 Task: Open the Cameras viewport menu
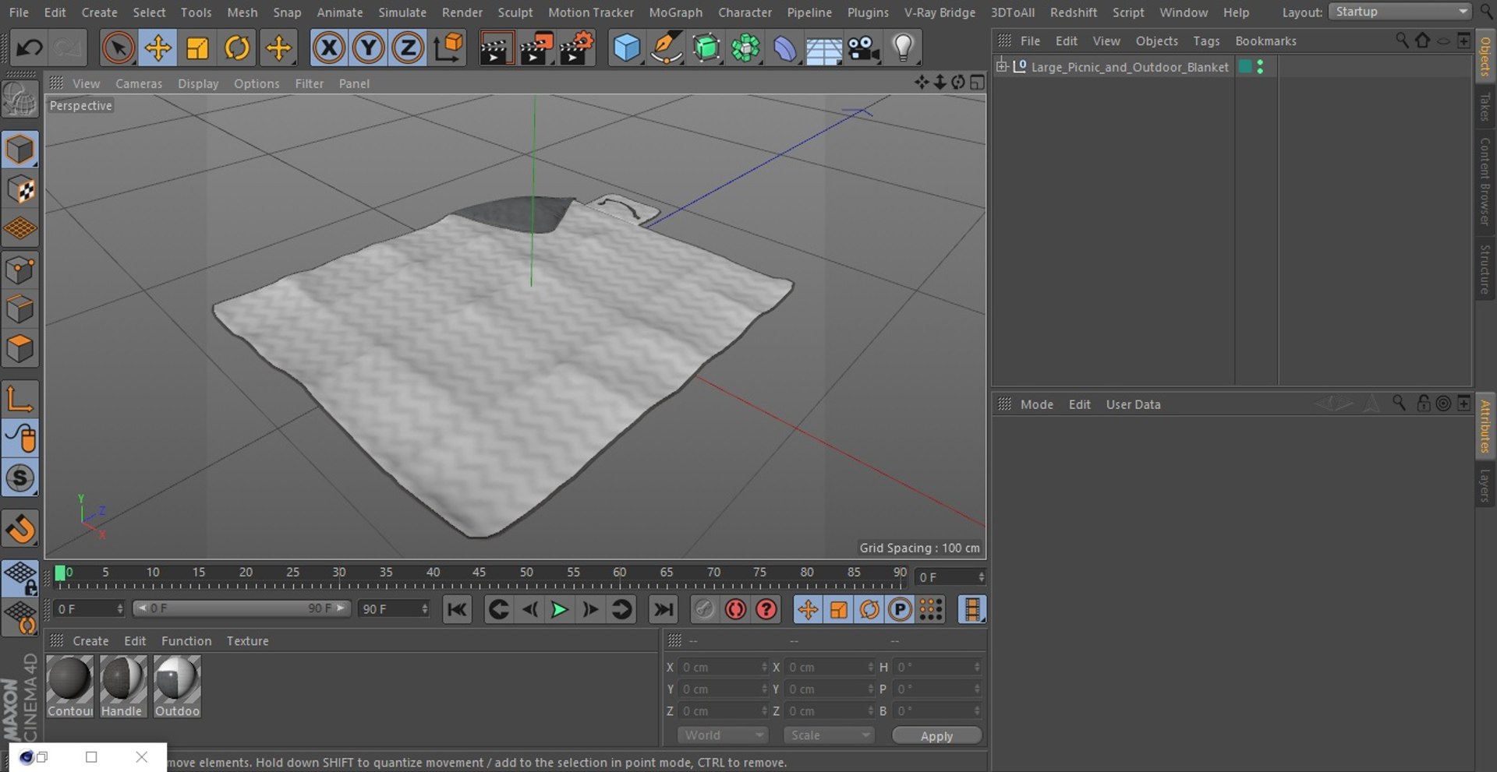click(139, 83)
